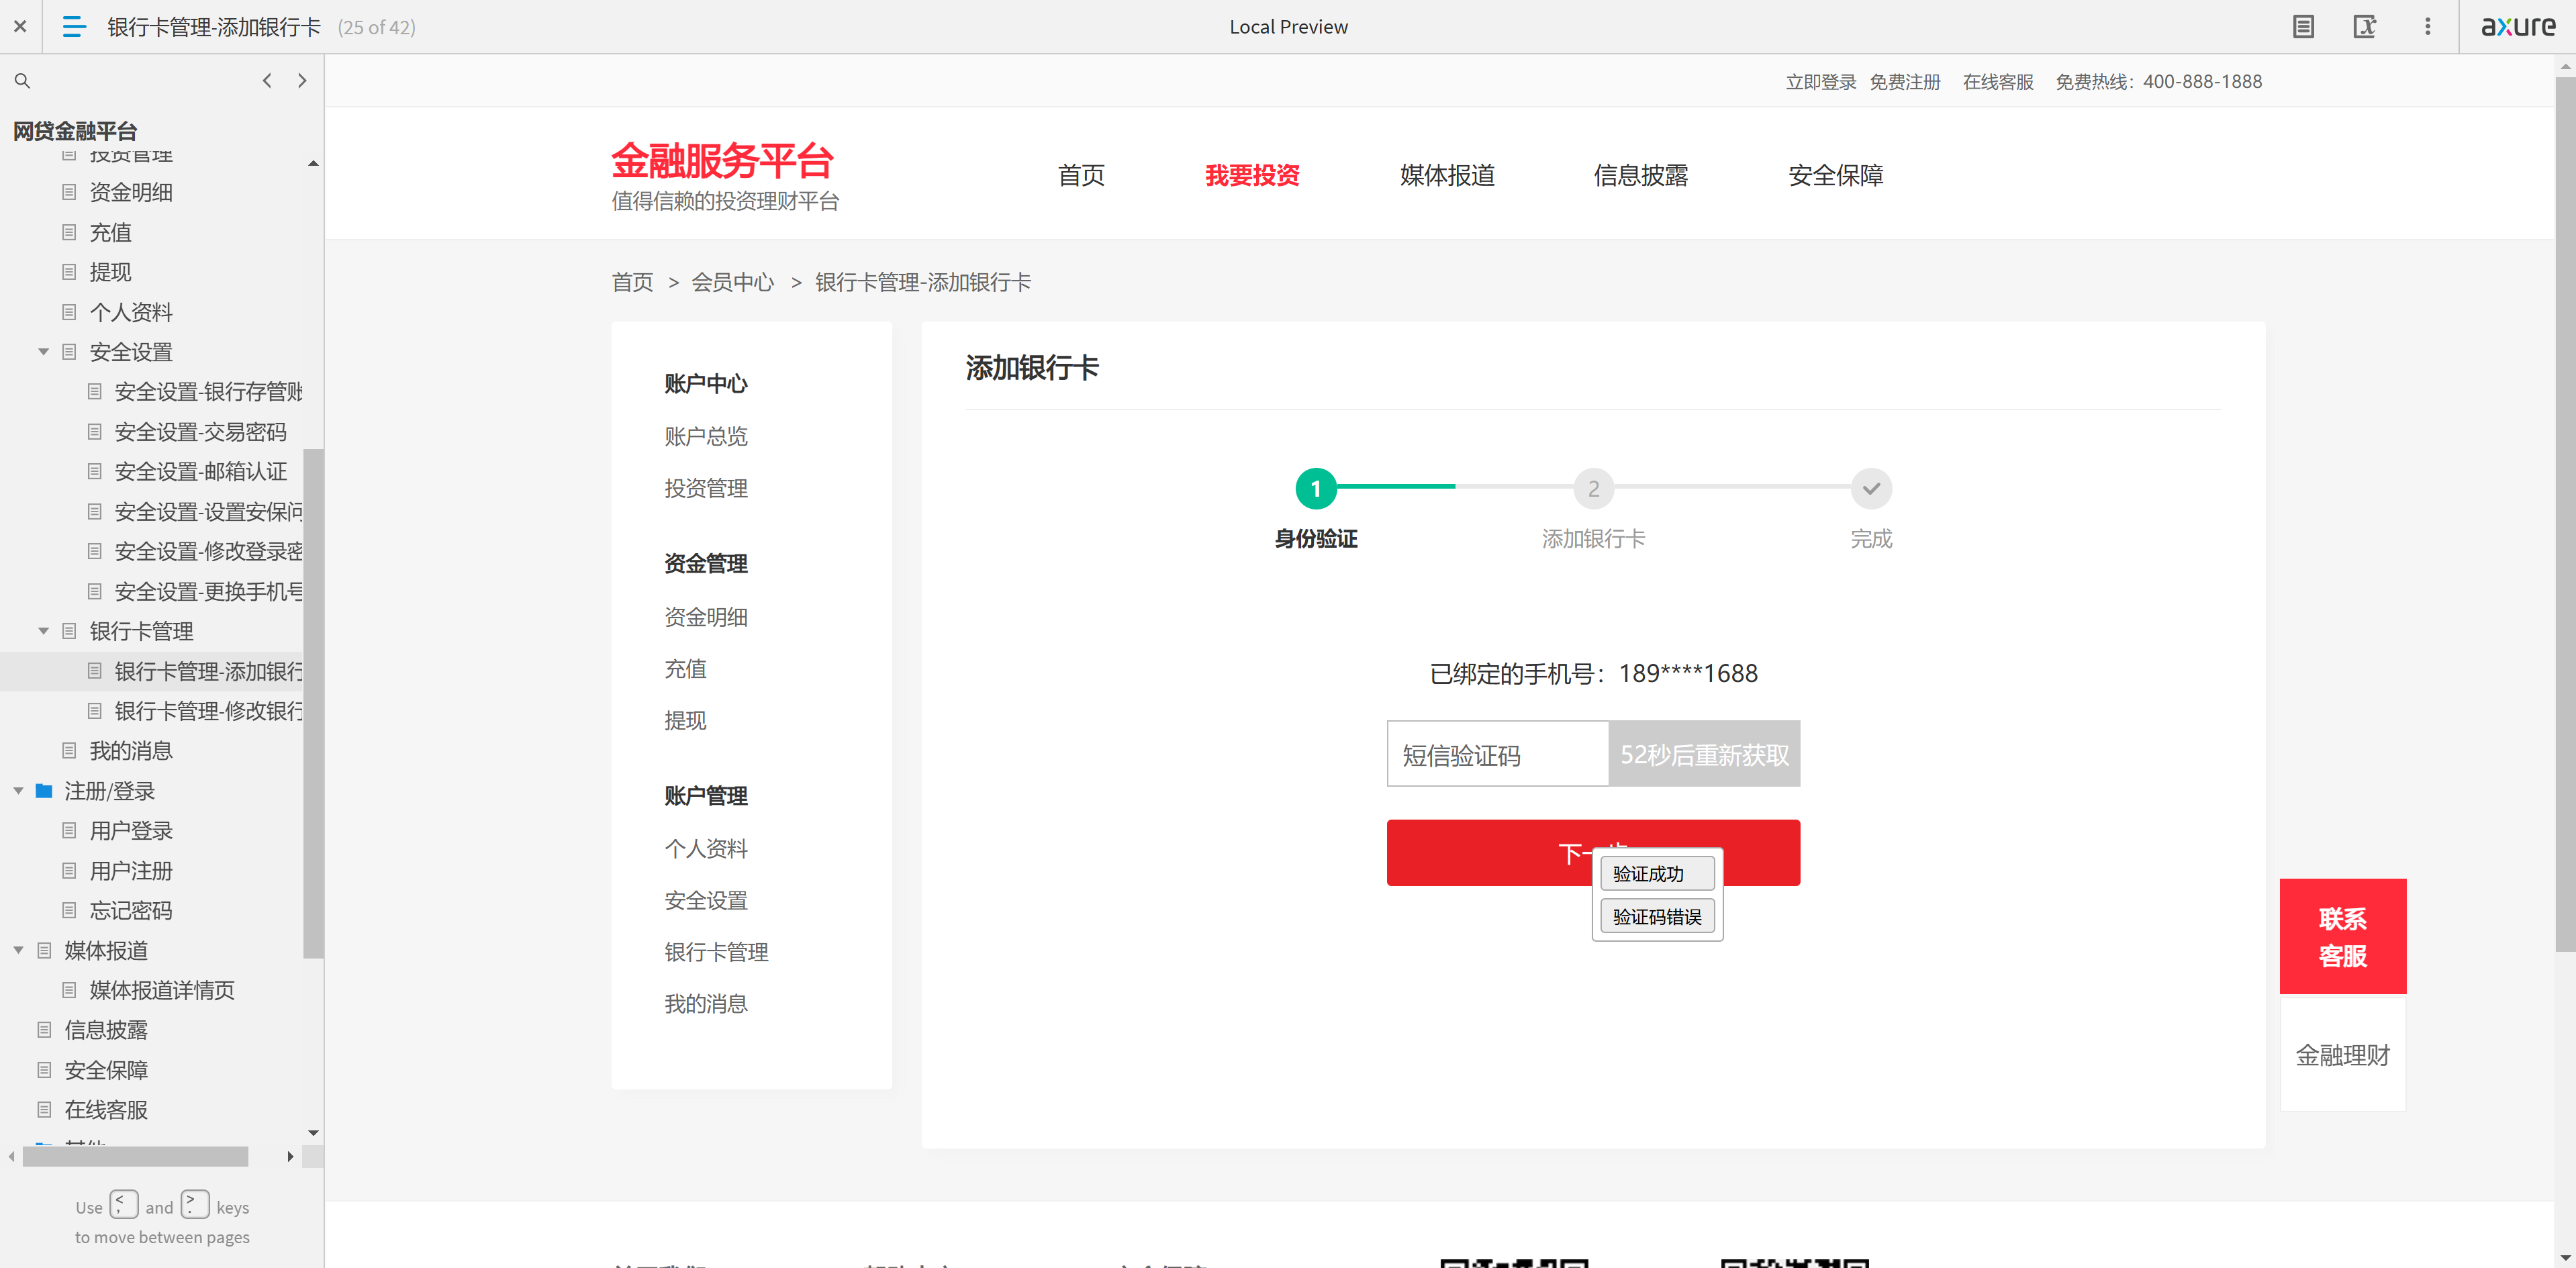The image size is (2576, 1268).
Task: Select 安全设置-邮箱认证 in sitemap
Action: (x=200, y=472)
